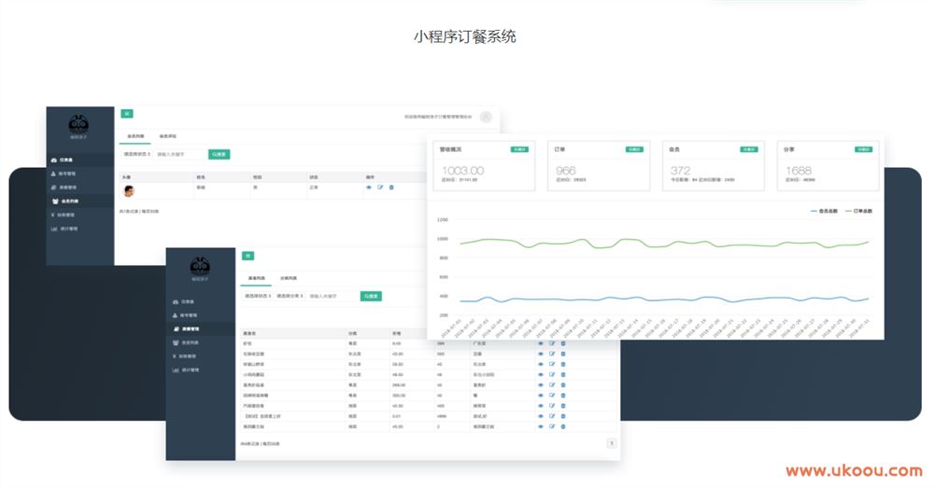The image size is (934, 488).
Task: Click the green menu toggle in the member panel header
Action: 126,114
